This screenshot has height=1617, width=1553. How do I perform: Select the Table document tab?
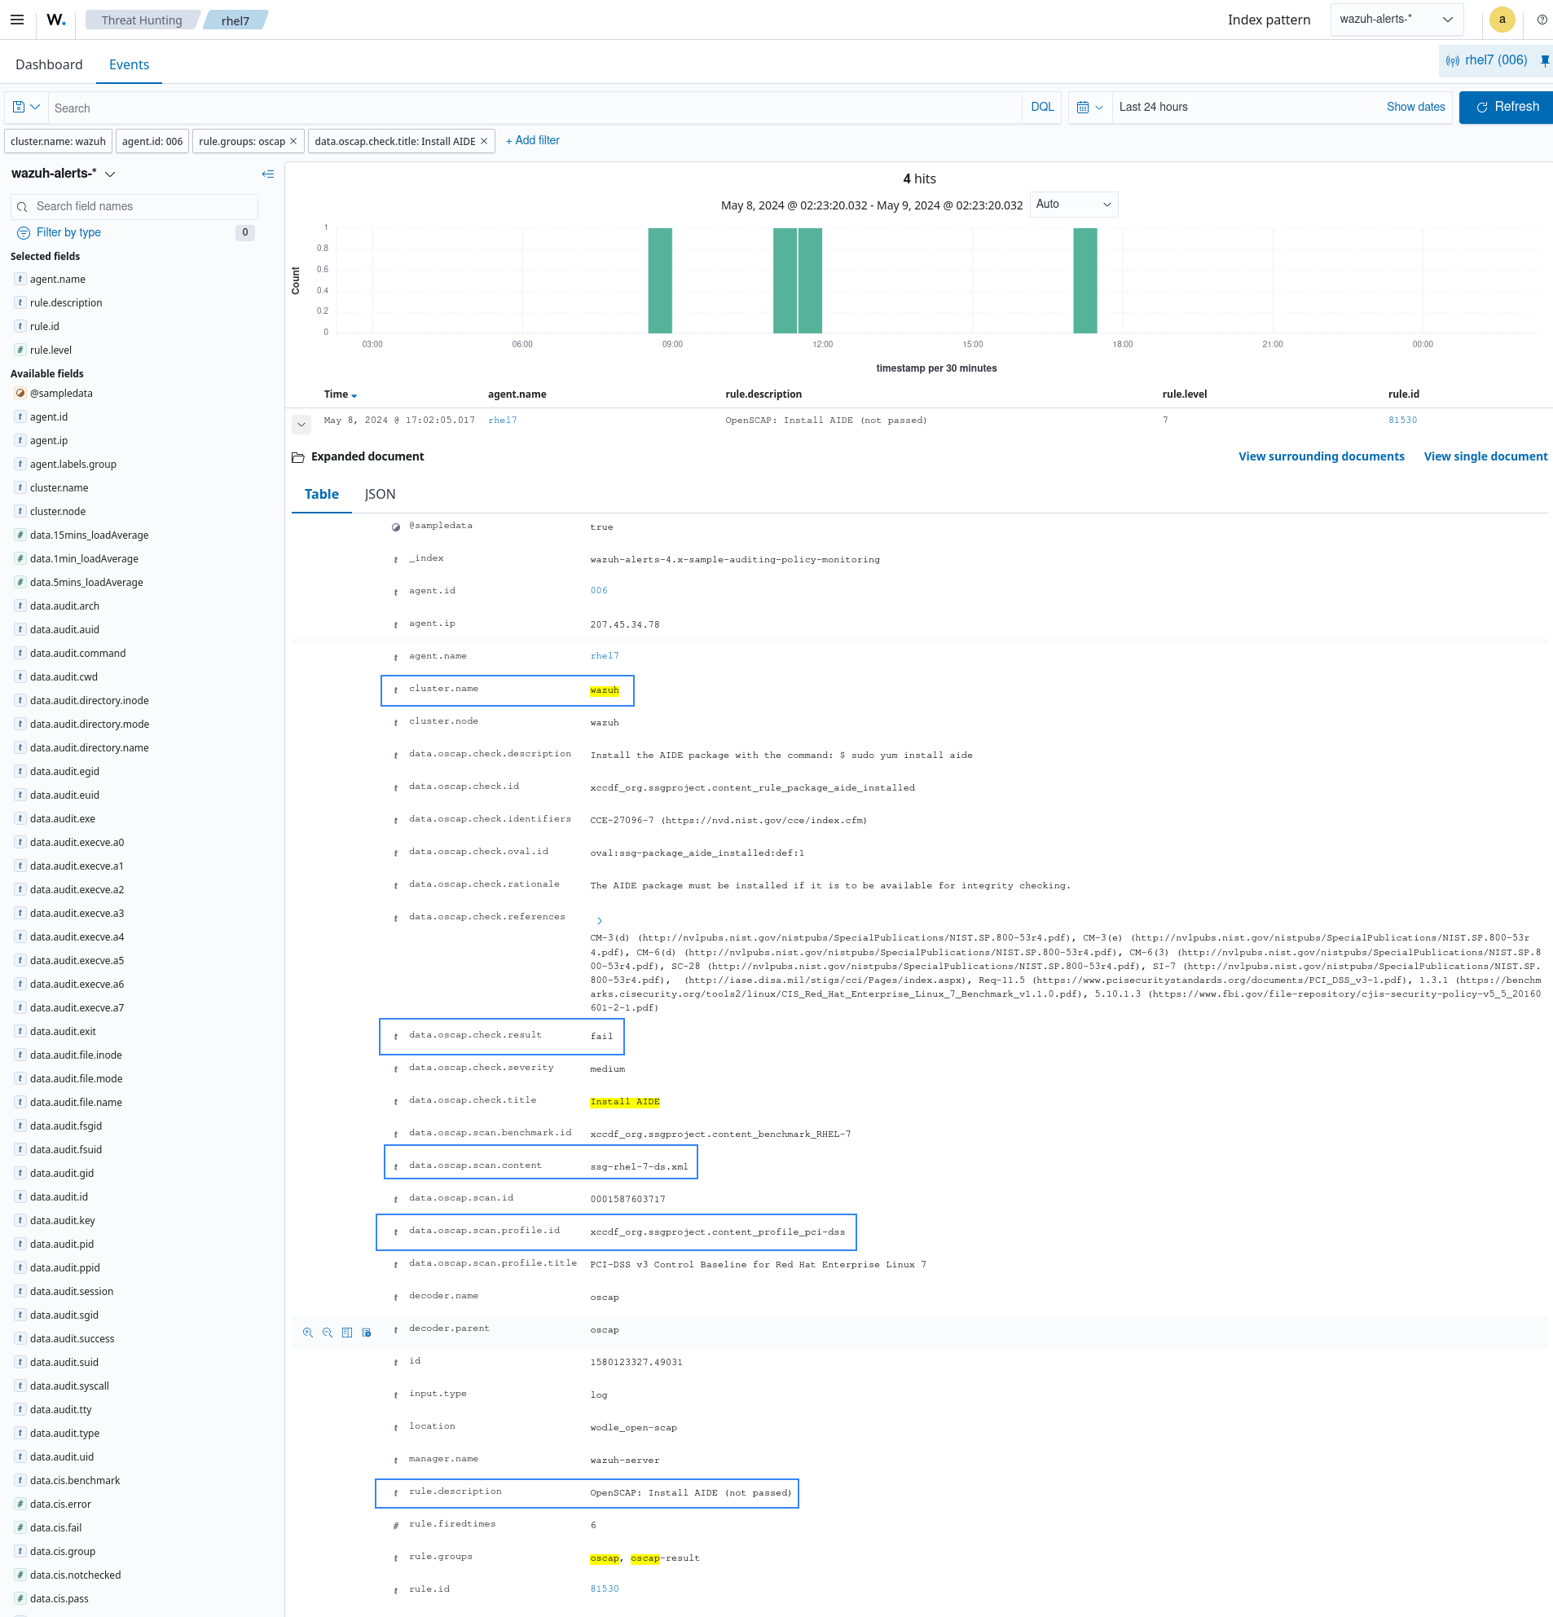tap(321, 494)
